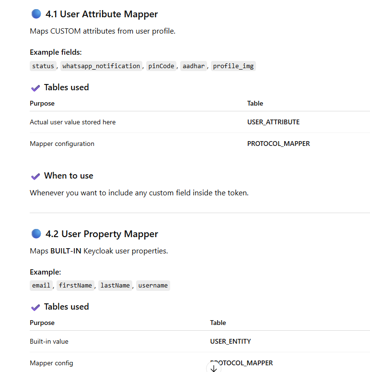
Task: Click checkmark icon beside When to use
Action: (35, 176)
